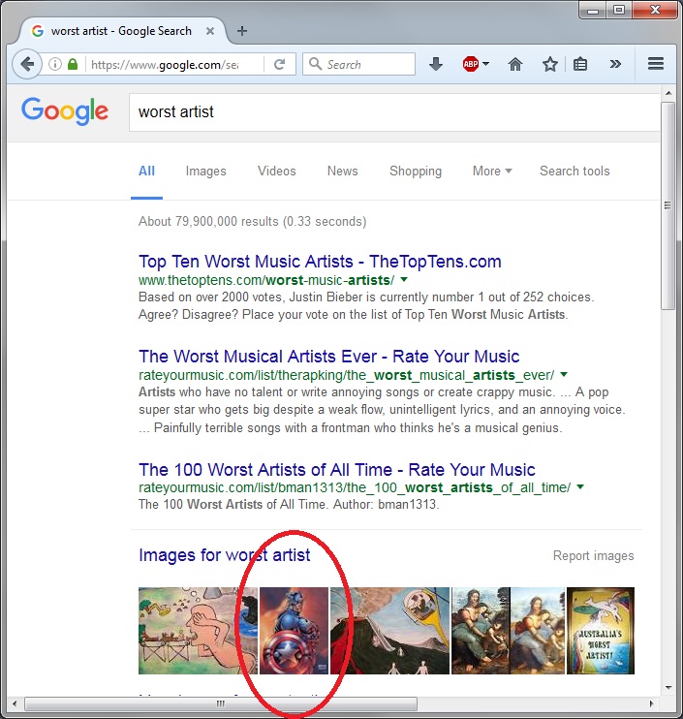Open Top Ten Worst Music Artists link
This screenshot has height=719, width=683.
tap(320, 262)
